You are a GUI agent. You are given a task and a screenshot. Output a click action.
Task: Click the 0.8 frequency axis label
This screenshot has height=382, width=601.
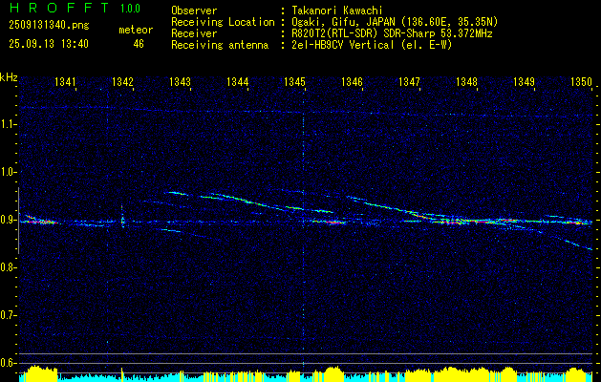(6, 267)
